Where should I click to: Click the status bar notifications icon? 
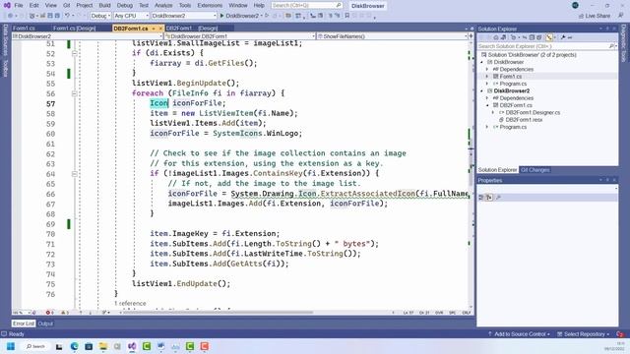(x=620, y=334)
